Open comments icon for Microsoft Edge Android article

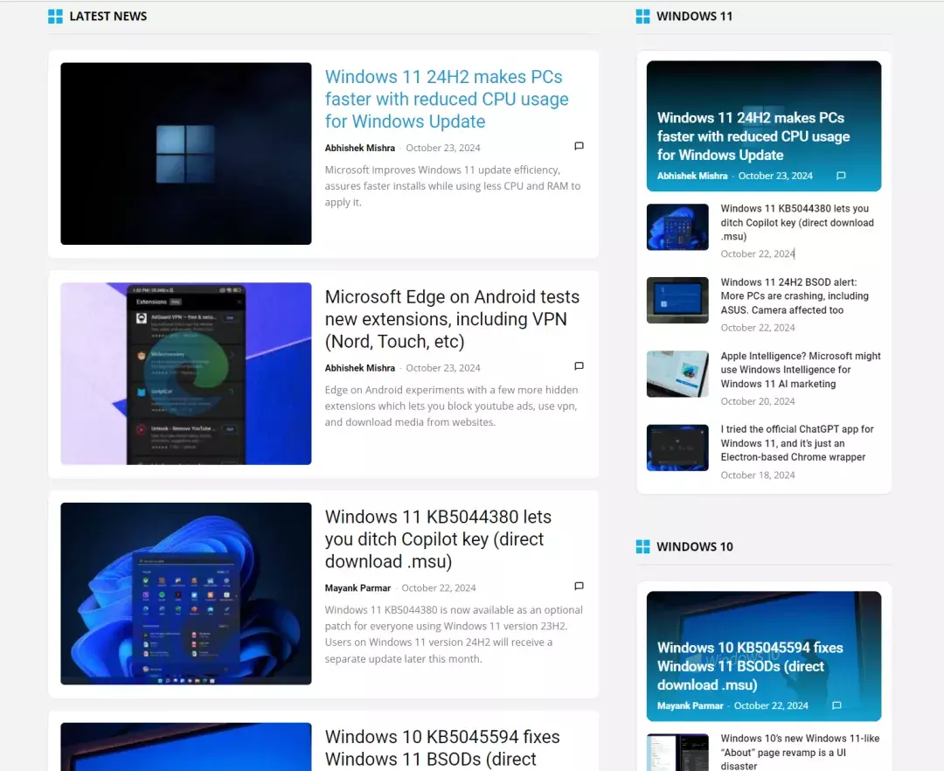579,366
